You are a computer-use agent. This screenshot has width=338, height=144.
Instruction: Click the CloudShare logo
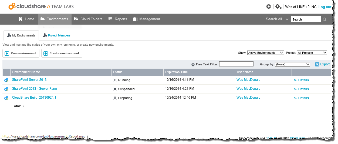coord(41,6)
